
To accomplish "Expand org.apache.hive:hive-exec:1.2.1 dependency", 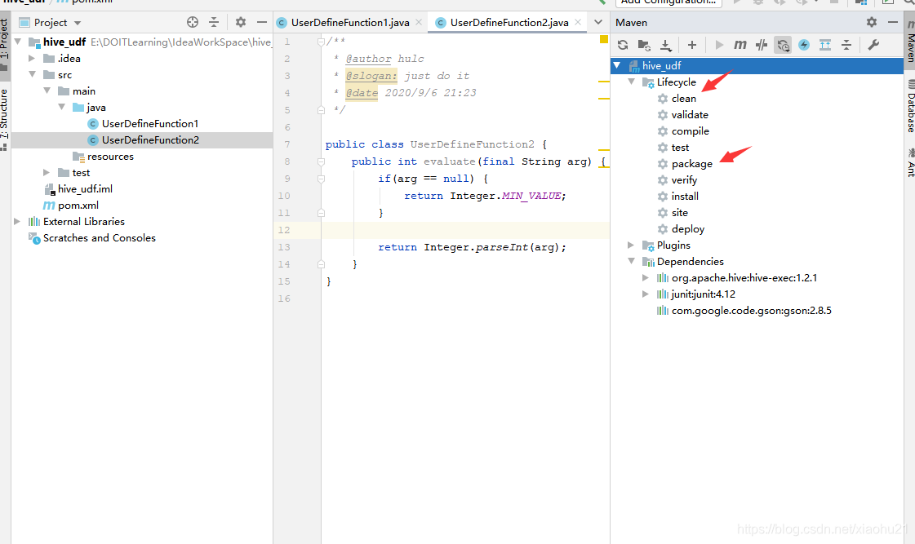I will coord(646,277).
